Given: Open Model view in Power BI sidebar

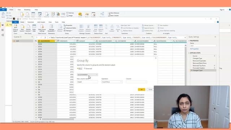Looking at the screenshot, I should 3,35.
